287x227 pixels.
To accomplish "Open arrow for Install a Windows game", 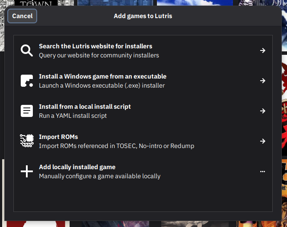I will click(263, 81).
